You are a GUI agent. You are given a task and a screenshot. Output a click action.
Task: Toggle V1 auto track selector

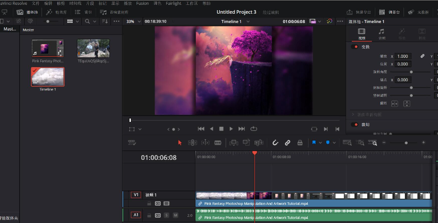157,204
